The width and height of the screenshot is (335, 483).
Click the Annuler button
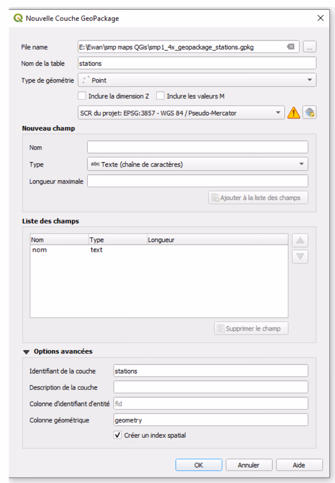[249, 465]
